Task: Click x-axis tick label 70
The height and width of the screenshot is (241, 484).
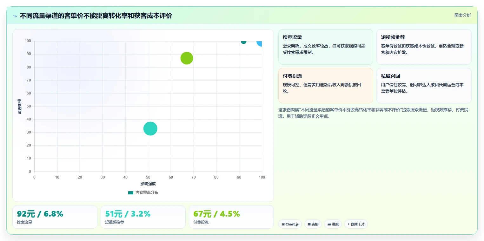Action: coord(194,177)
